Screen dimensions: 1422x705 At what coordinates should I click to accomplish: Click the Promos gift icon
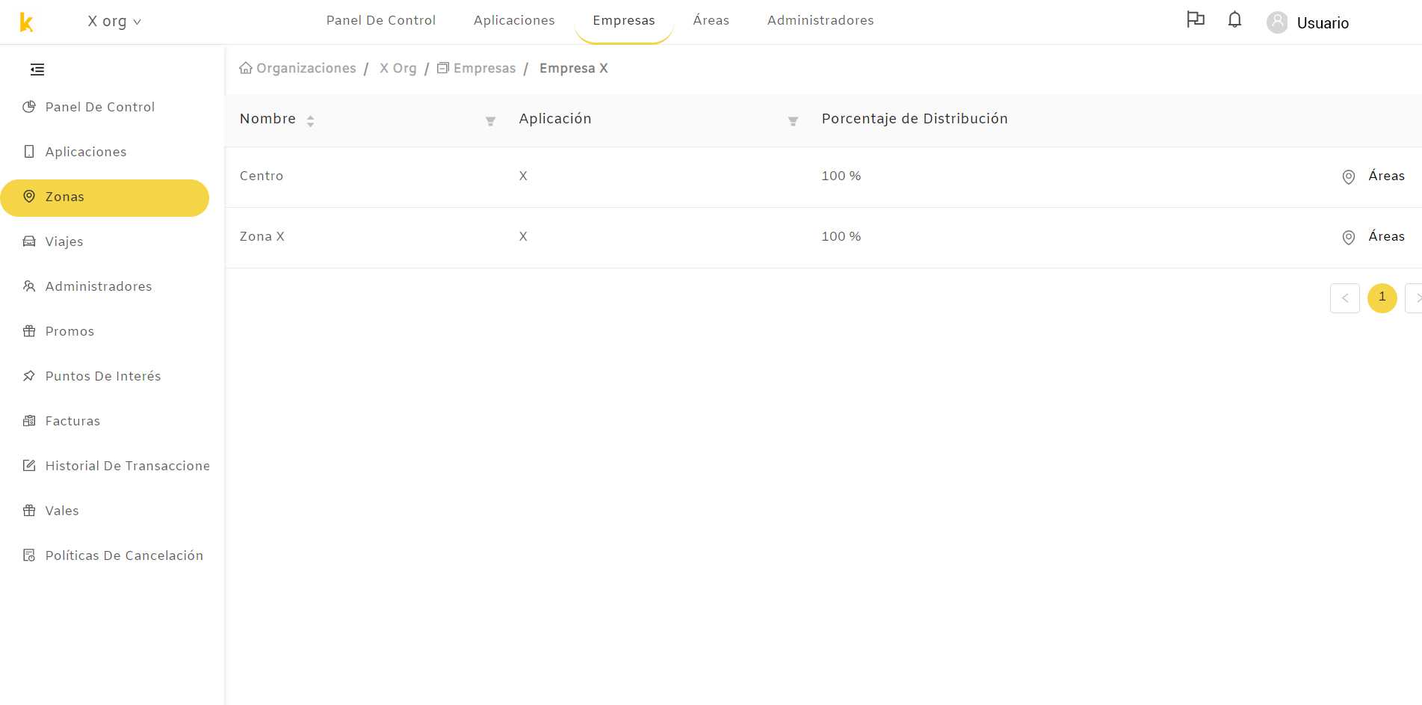point(29,331)
